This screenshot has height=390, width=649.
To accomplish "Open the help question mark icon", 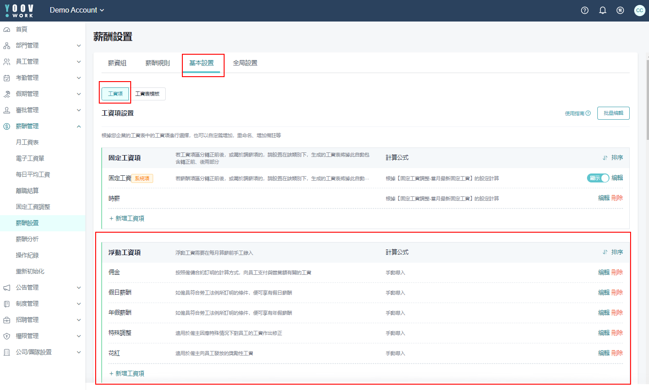I will (585, 10).
